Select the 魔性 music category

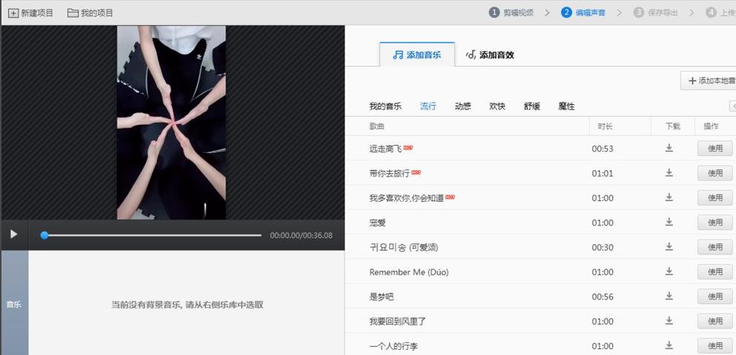tap(566, 106)
